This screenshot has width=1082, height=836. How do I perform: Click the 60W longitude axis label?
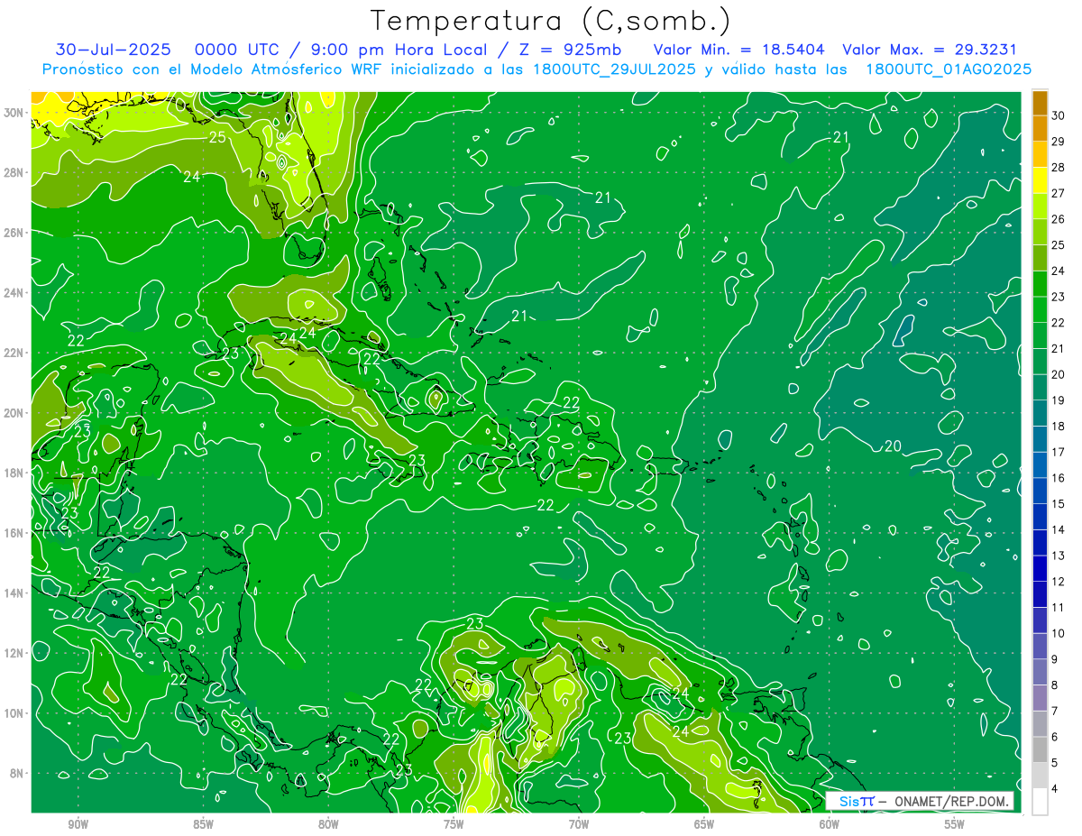[x=830, y=824]
